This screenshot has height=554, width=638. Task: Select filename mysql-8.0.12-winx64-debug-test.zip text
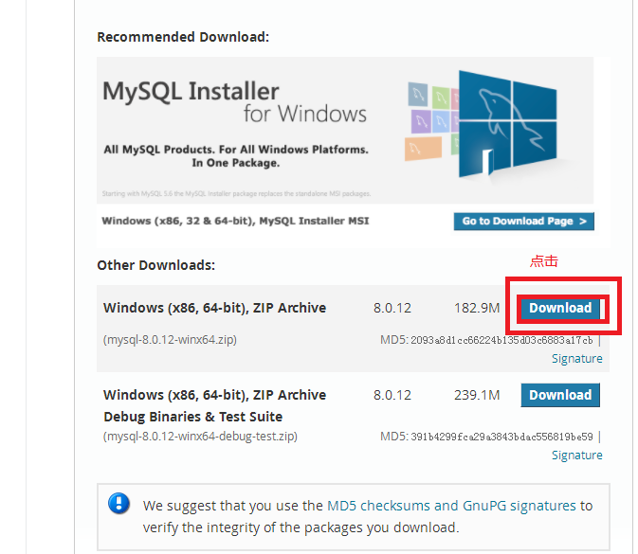coord(200,437)
